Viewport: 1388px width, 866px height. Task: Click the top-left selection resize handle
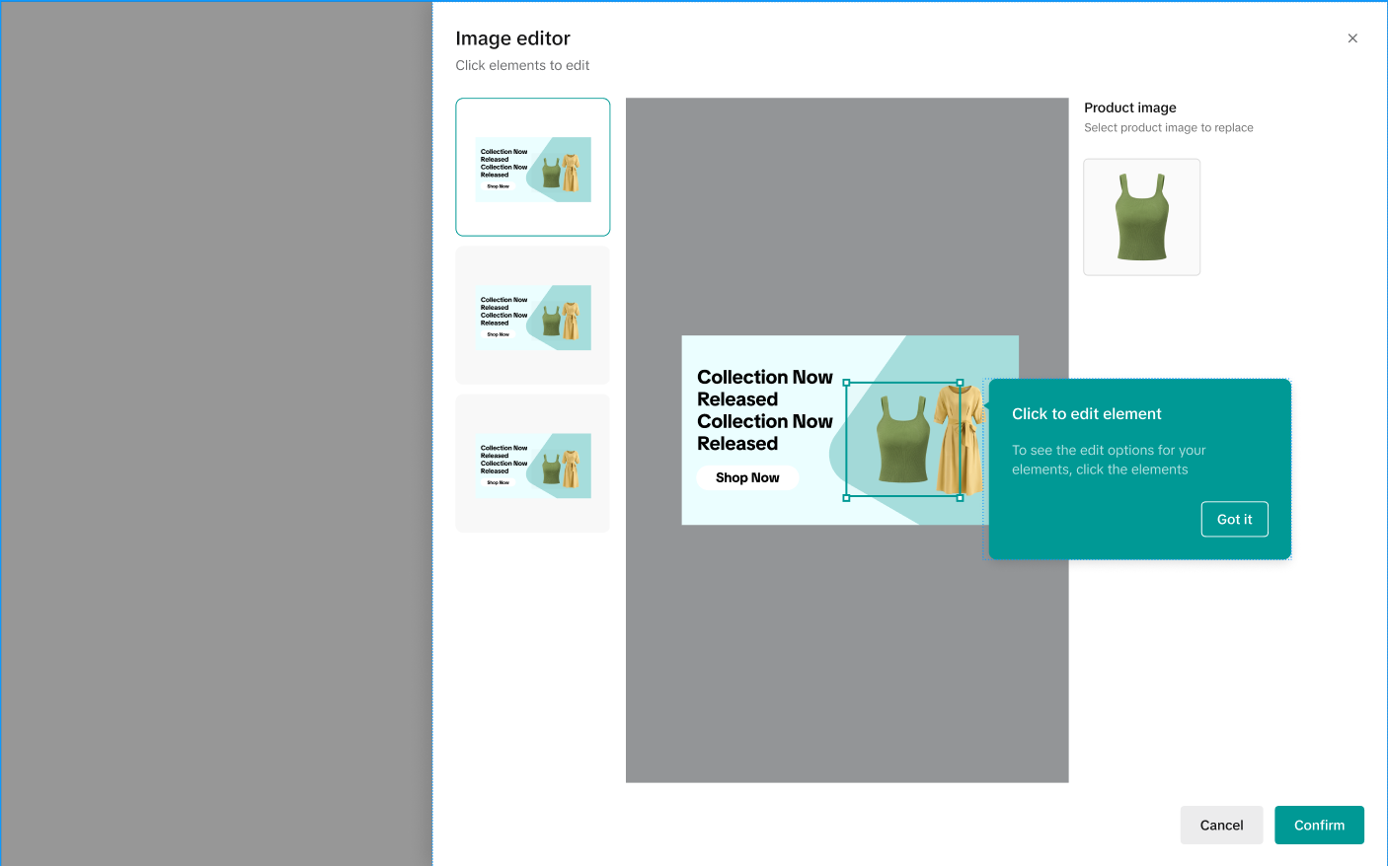point(846,383)
